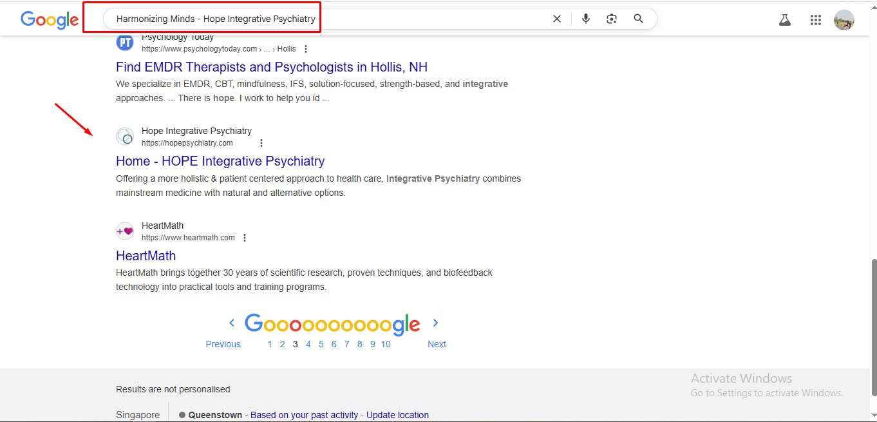This screenshot has width=877, height=422.
Task: Open more options for hopepsychiatry.com result
Action: pyautogui.click(x=261, y=143)
